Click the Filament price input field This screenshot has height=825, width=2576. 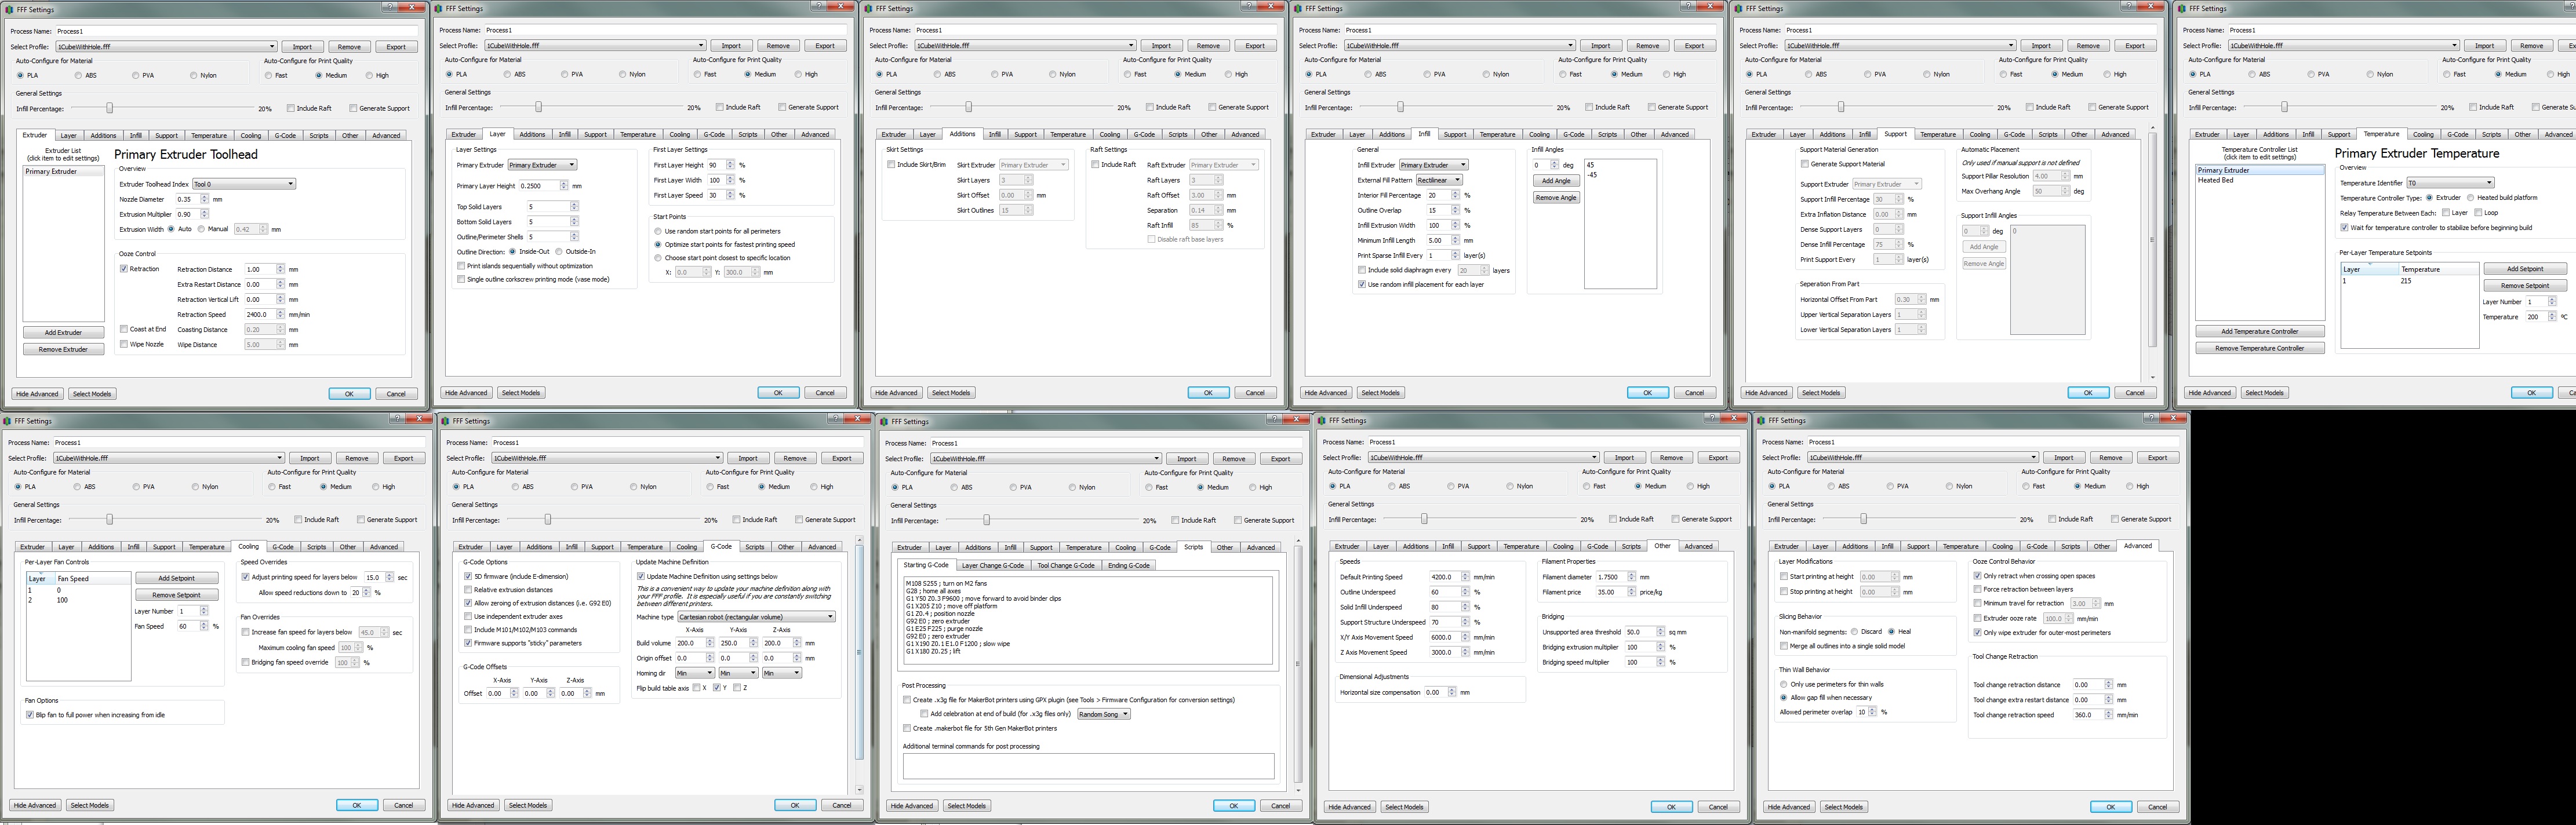(1610, 592)
